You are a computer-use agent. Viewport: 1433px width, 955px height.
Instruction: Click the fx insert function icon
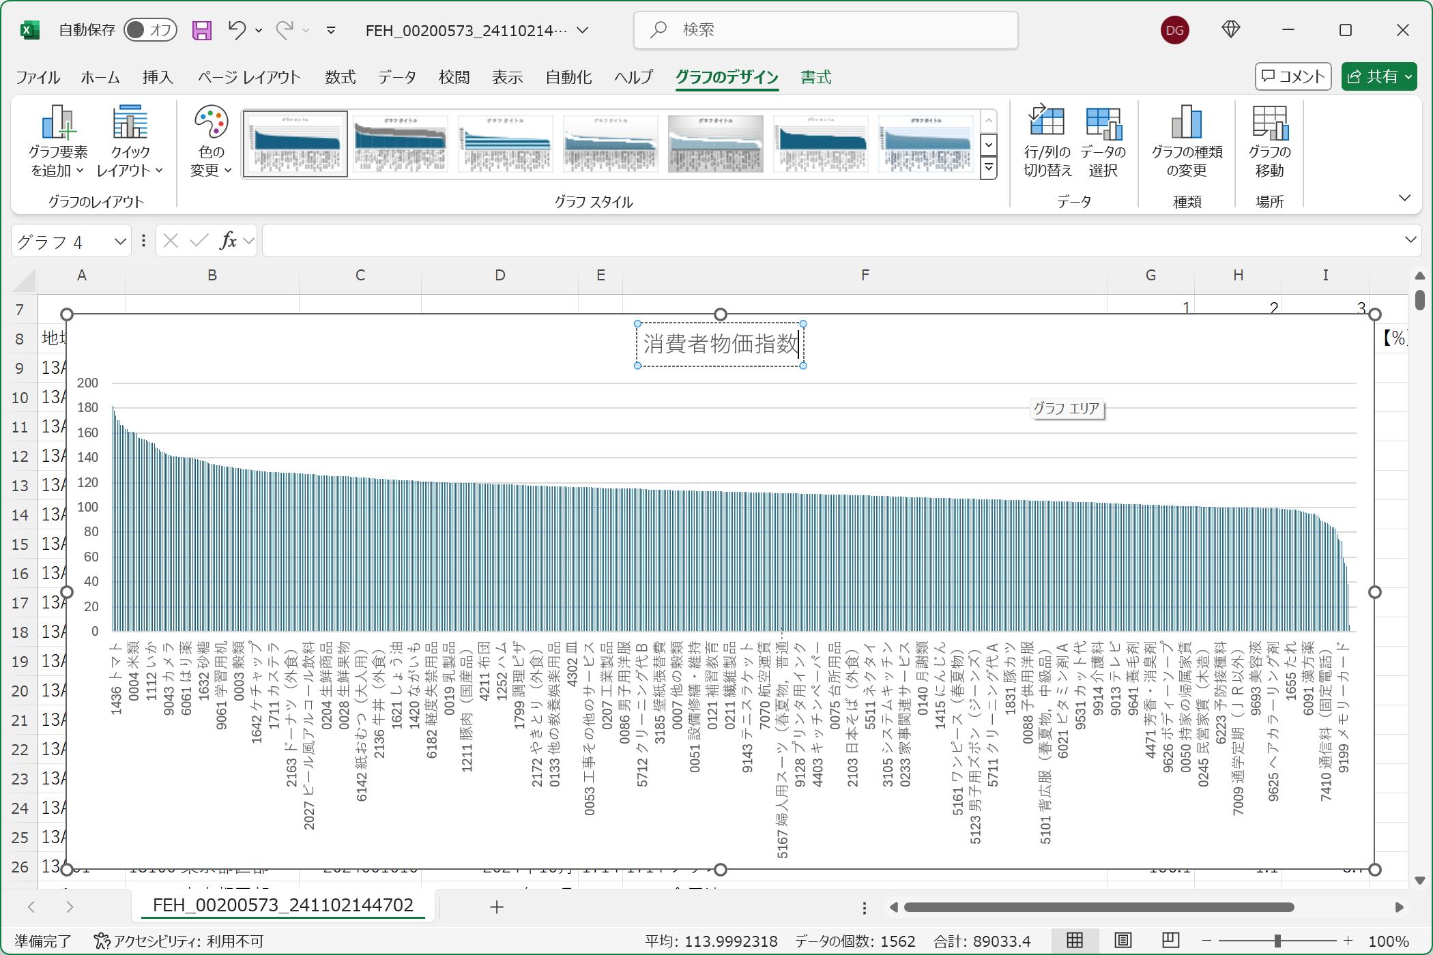click(228, 241)
